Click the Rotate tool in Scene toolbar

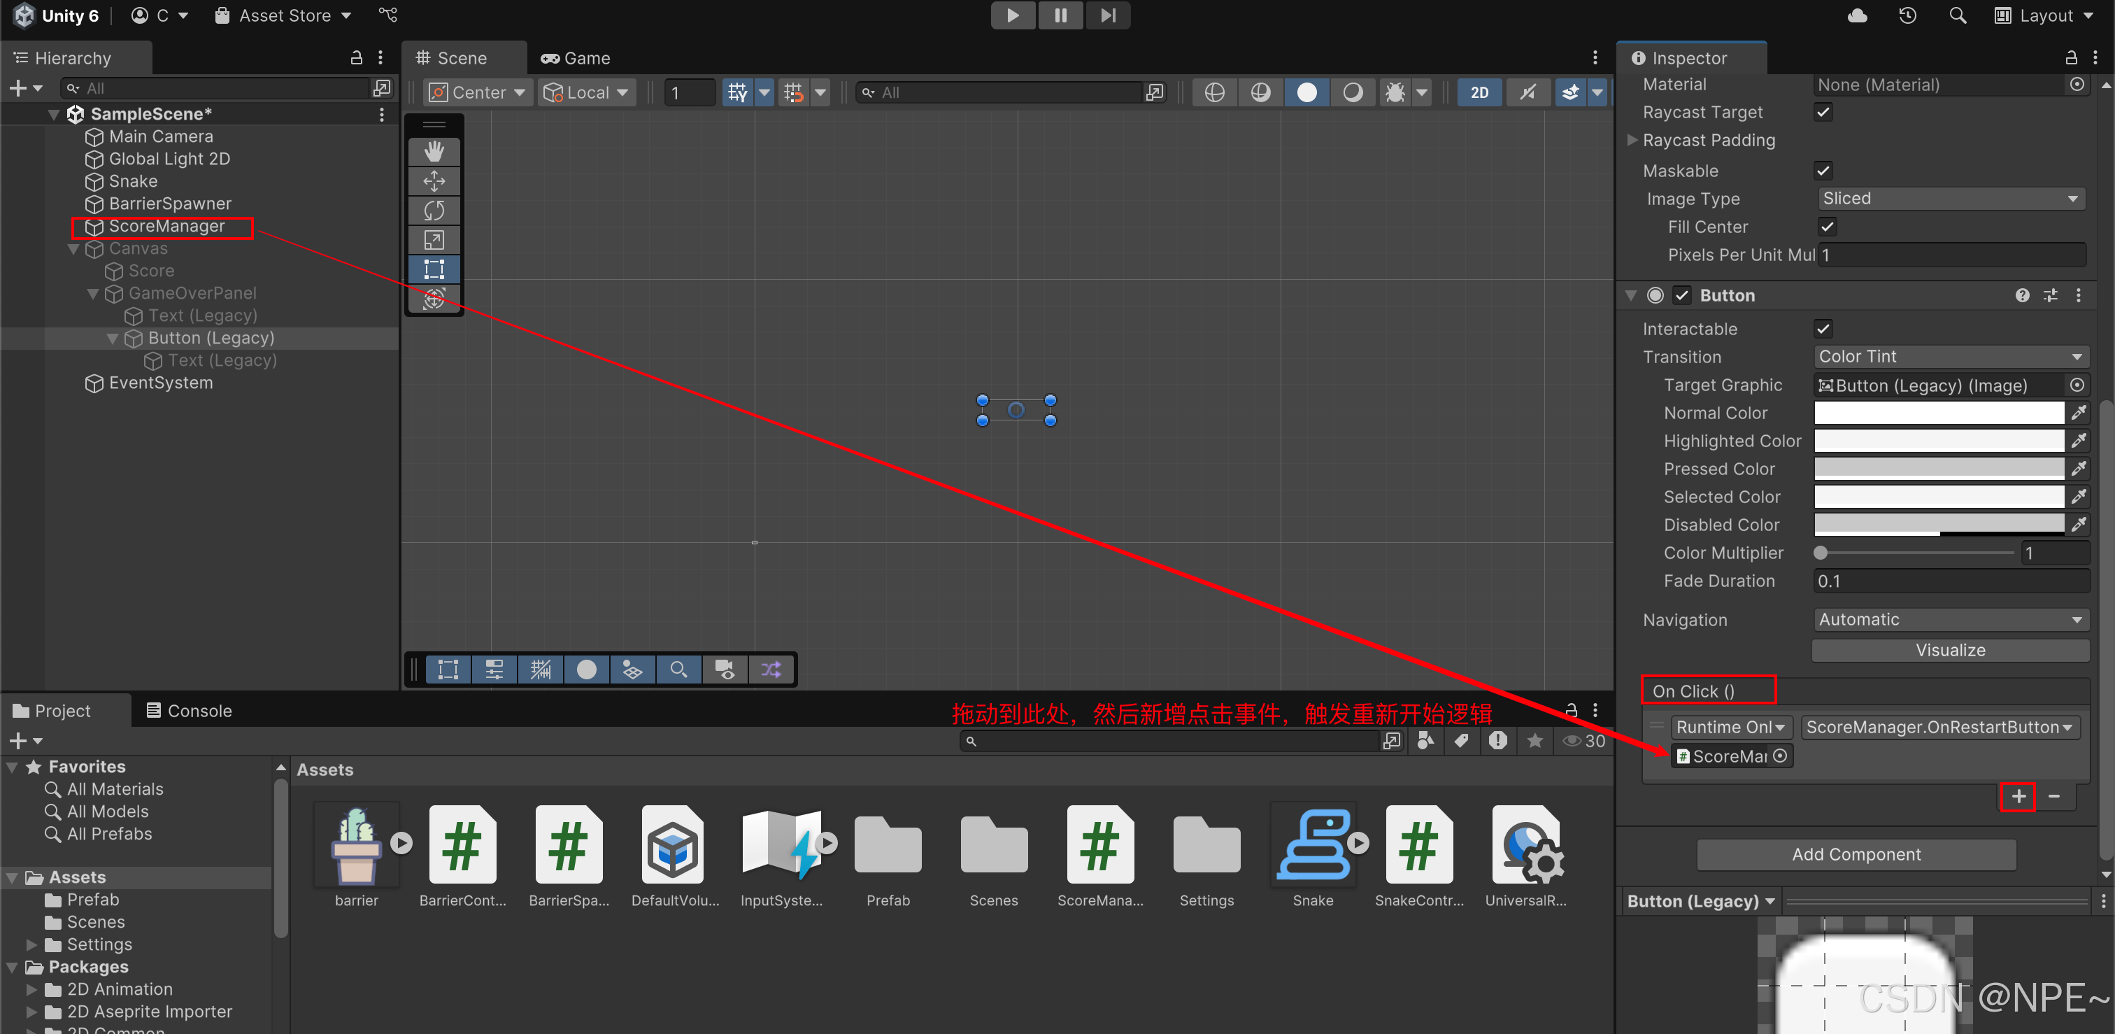(437, 209)
